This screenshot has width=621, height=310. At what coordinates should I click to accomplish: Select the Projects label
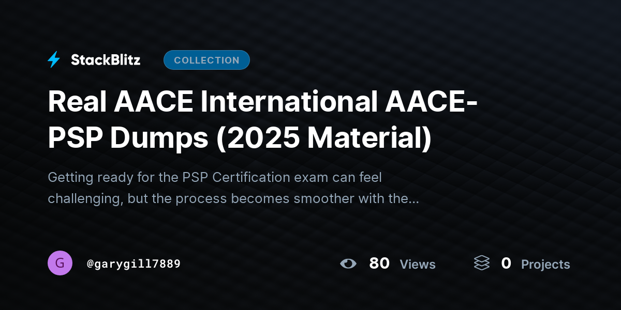[x=545, y=265]
